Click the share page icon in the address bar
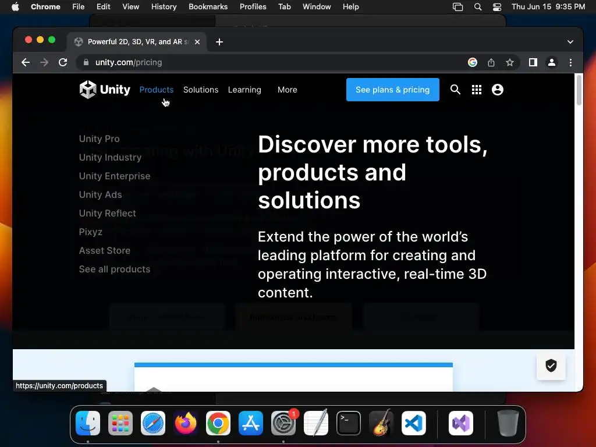Image resolution: width=596 pixels, height=447 pixels. [x=491, y=62]
